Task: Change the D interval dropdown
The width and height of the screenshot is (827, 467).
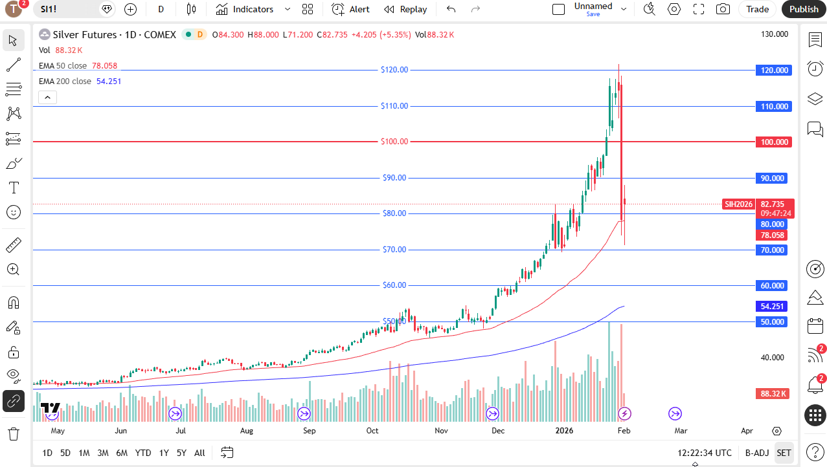Action: (x=161, y=9)
